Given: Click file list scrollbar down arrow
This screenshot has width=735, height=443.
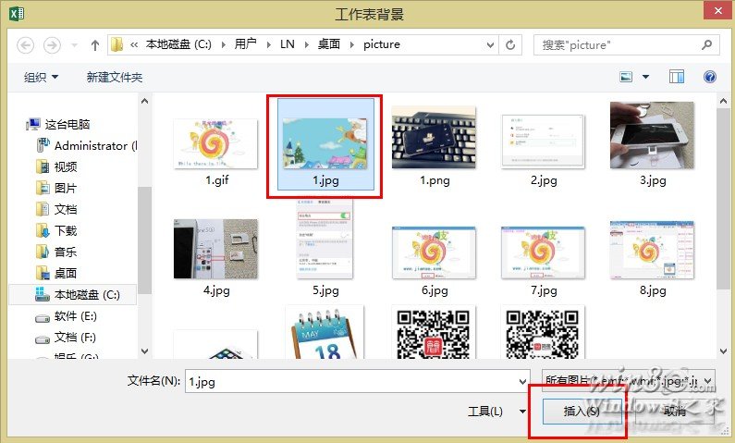Looking at the screenshot, I should (x=723, y=351).
